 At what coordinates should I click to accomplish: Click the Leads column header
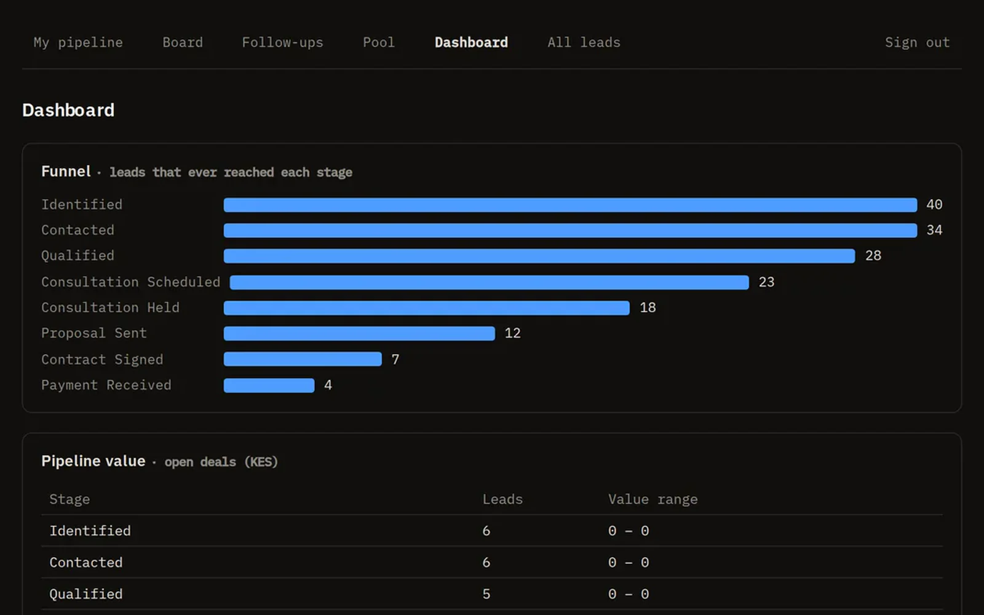pyautogui.click(x=502, y=499)
